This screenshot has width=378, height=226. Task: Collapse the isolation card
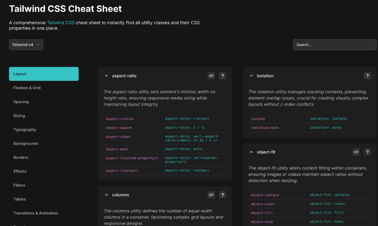coord(251,76)
